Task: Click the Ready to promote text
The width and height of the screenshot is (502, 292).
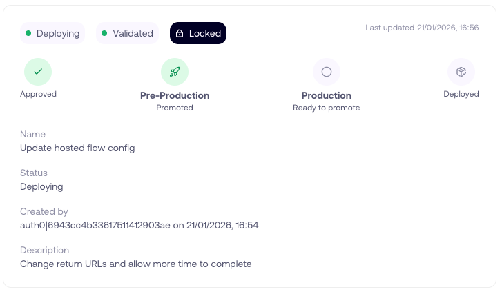Action: tap(327, 108)
